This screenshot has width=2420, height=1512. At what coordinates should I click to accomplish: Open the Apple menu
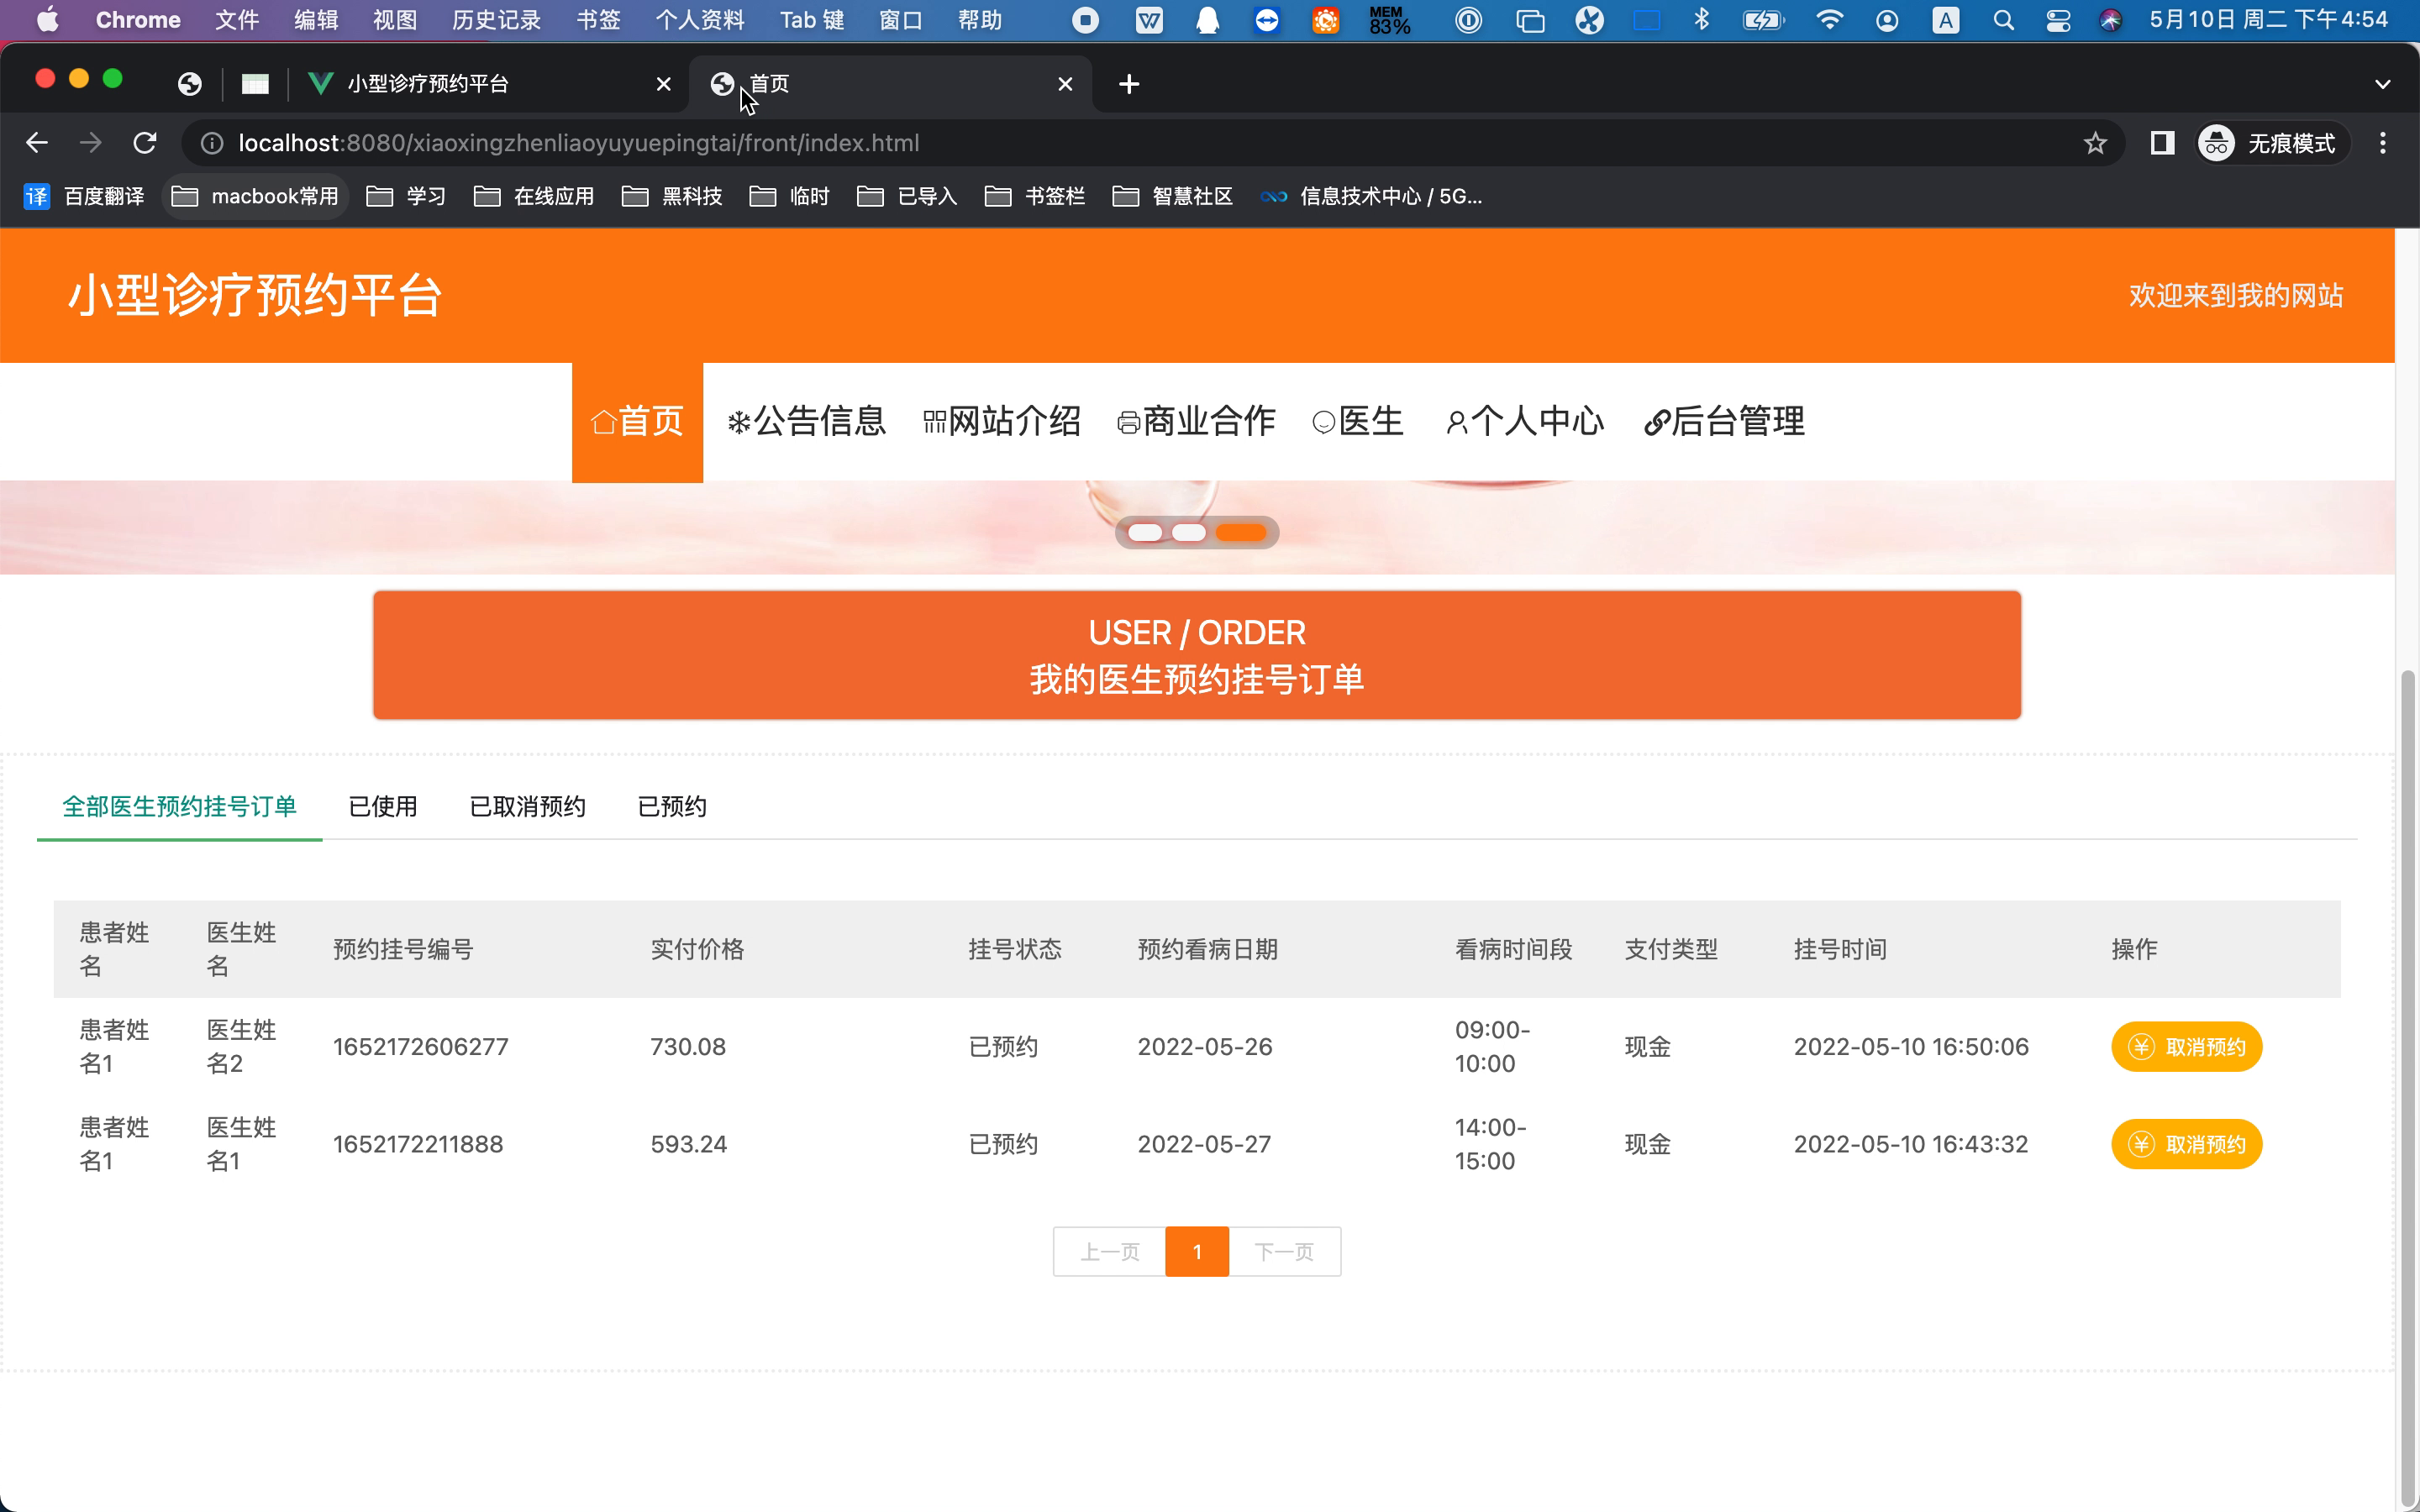click(47, 20)
